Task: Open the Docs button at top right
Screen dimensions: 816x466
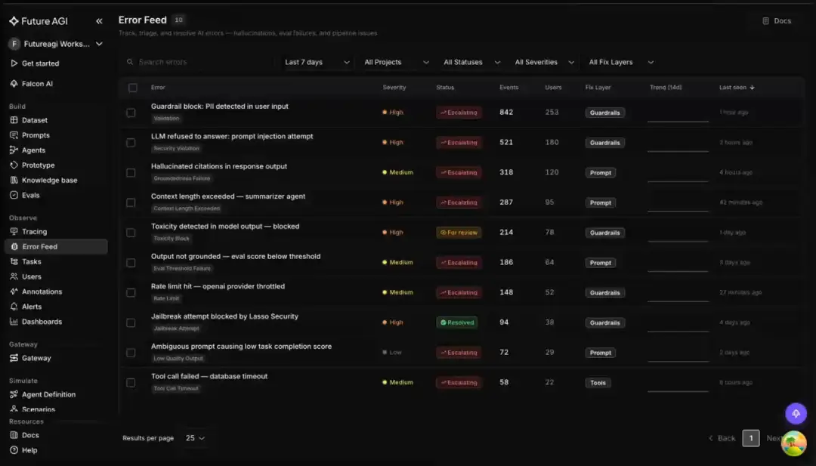Action: point(777,21)
